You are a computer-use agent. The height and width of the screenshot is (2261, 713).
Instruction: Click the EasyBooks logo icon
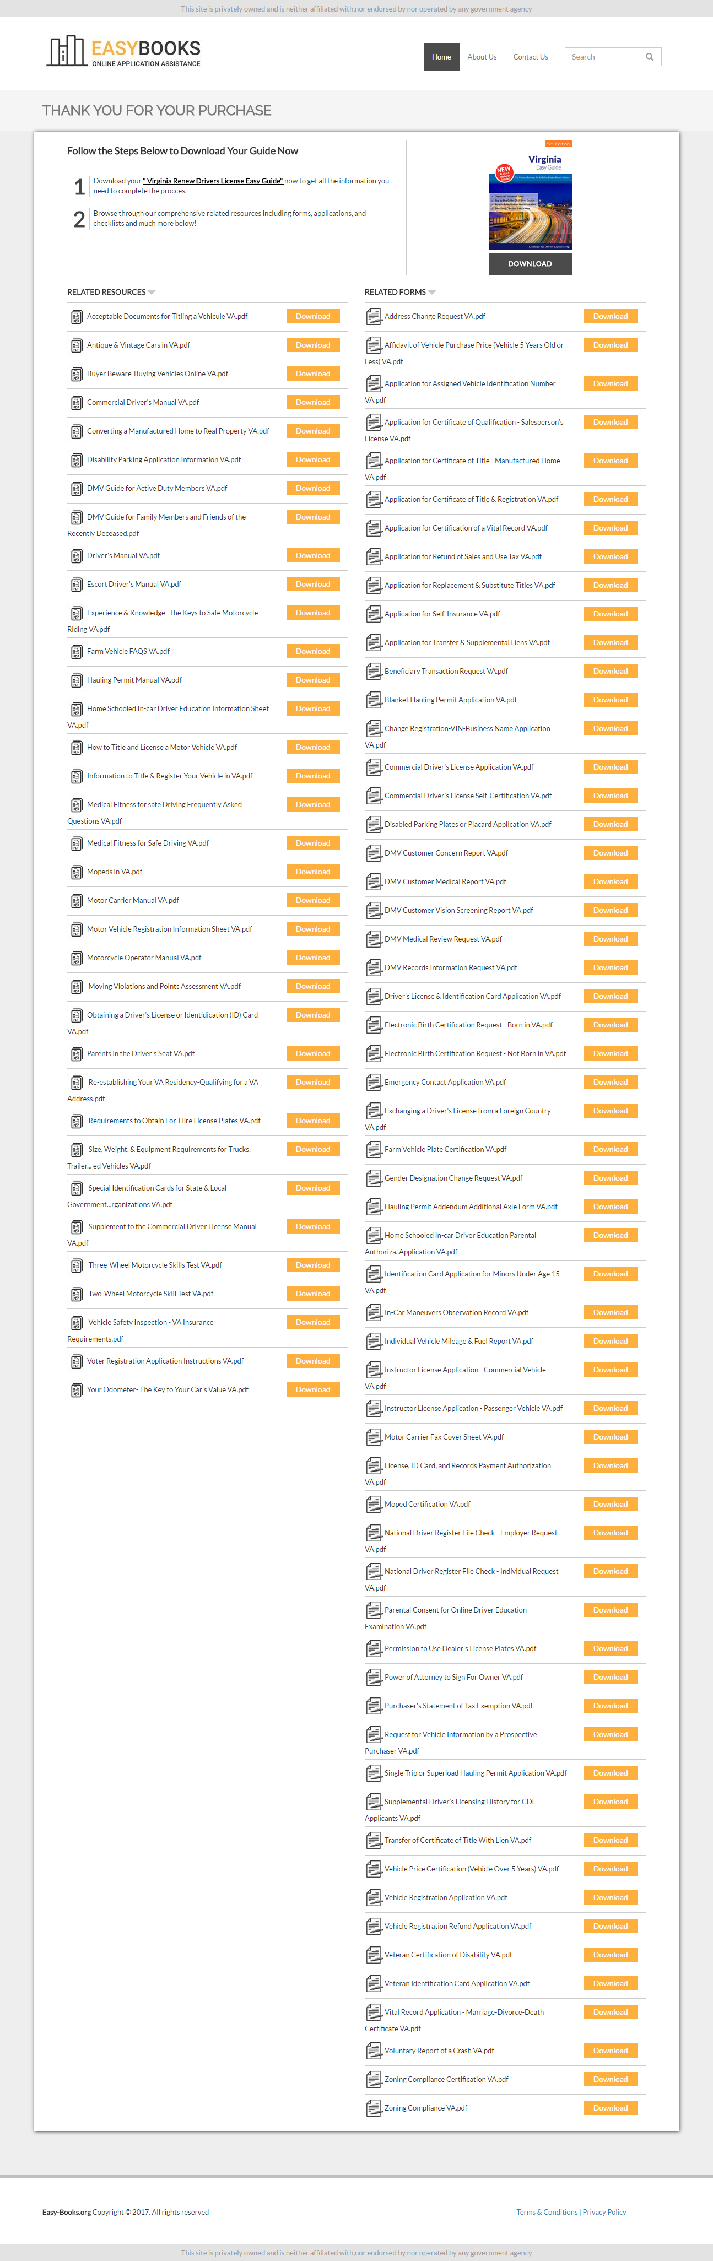(x=66, y=51)
